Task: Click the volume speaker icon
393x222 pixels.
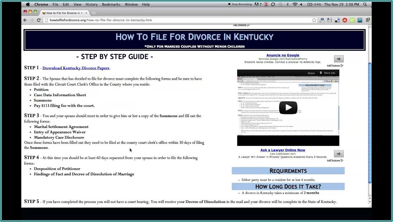Action: click(x=301, y=5)
